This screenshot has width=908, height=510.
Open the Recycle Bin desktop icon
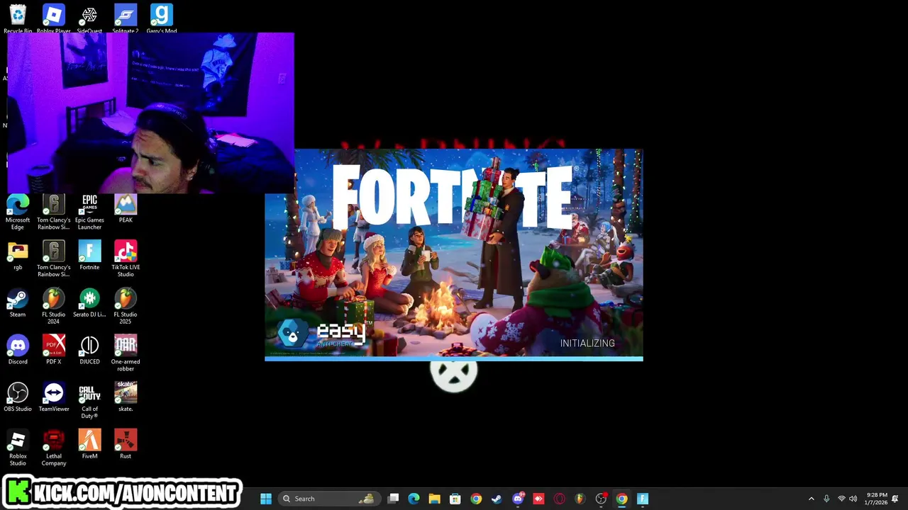point(18,18)
